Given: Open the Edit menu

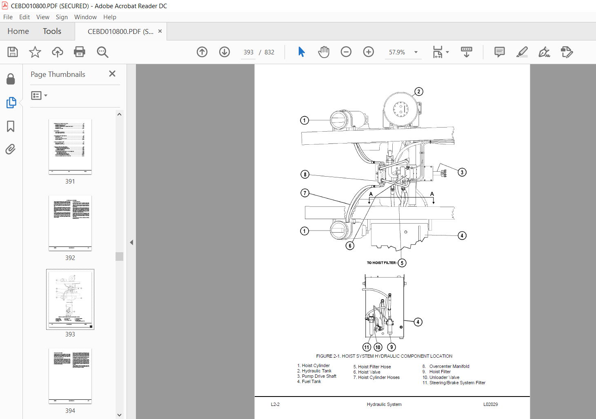Looking at the screenshot, I should [24, 17].
